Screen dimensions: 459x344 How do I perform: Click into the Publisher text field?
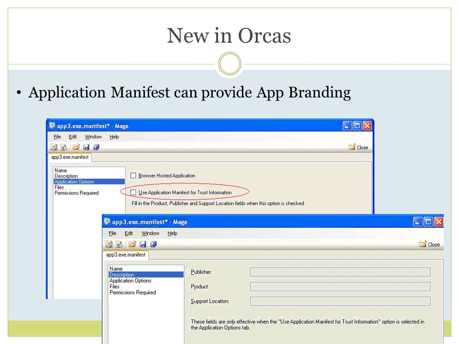(340, 272)
